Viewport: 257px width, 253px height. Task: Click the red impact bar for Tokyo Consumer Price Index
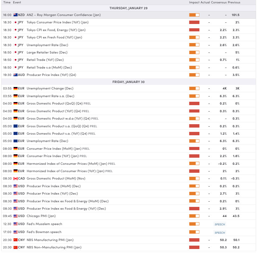click(x=194, y=22)
